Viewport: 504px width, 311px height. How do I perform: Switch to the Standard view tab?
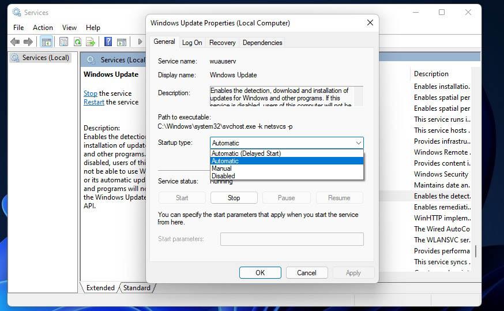(137, 288)
